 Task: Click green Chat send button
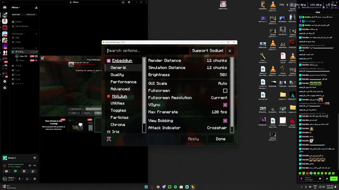click(333, 179)
